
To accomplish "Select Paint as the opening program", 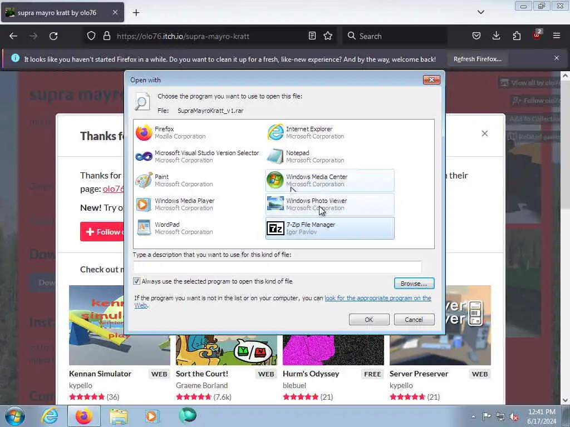I will click(198, 181).
